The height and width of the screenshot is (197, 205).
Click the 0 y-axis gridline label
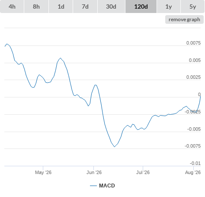(x=199, y=94)
